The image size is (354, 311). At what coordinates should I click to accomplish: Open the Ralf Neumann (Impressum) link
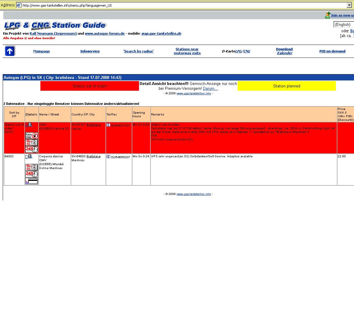click(x=53, y=33)
